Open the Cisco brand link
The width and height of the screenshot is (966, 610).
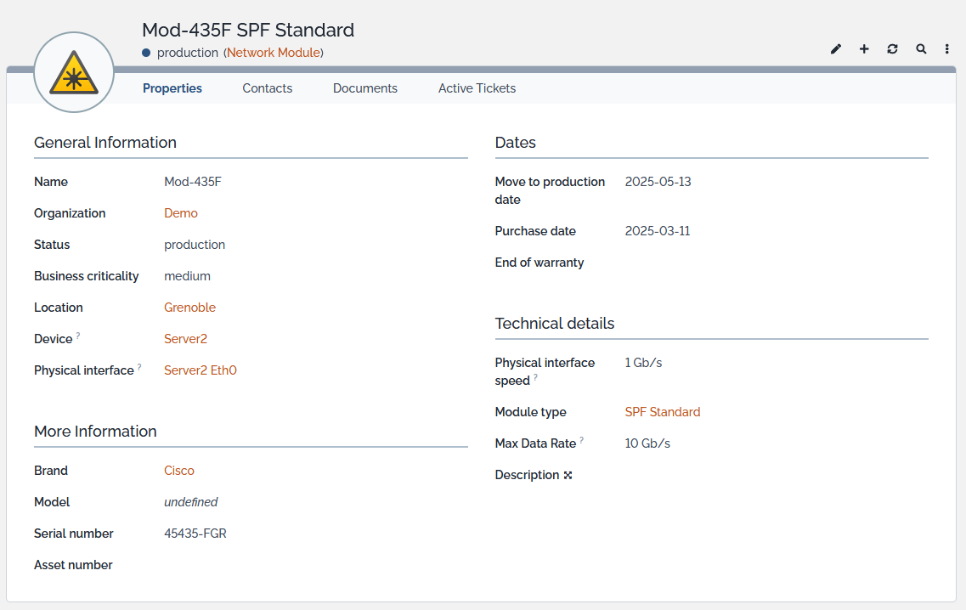click(179, 471)
